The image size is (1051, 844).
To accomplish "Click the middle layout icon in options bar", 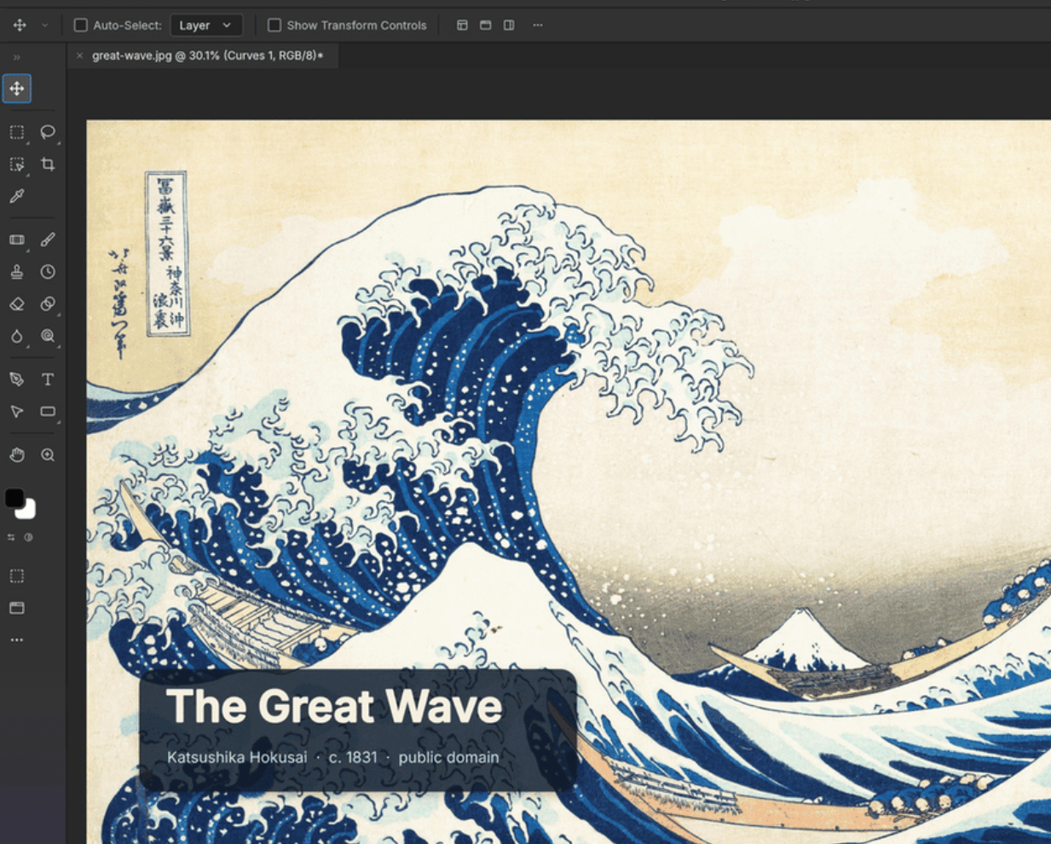I will tap(486, 26).
